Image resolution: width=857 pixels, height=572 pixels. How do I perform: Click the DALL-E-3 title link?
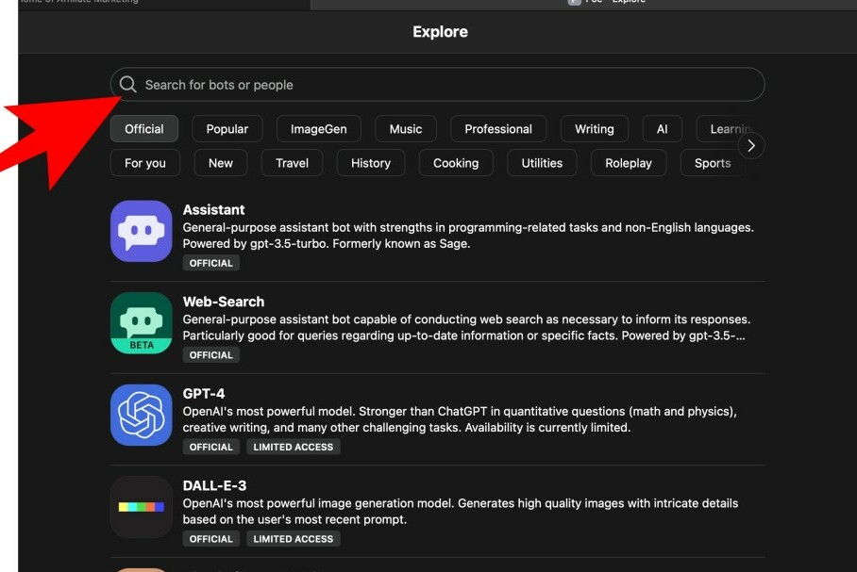click(214, 485)
